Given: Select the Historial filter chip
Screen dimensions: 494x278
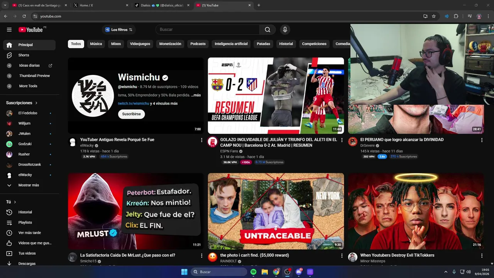Looking at the screenshot, I should pyautogui.click(x=286, y=44).
